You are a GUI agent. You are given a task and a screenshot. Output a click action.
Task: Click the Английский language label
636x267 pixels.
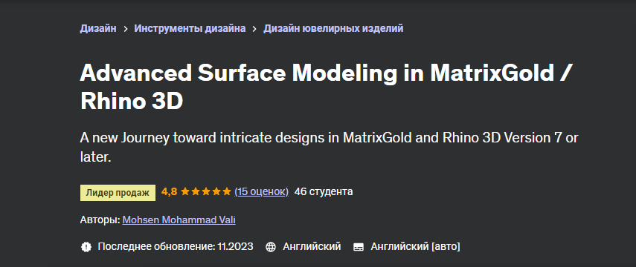(312, 246)
